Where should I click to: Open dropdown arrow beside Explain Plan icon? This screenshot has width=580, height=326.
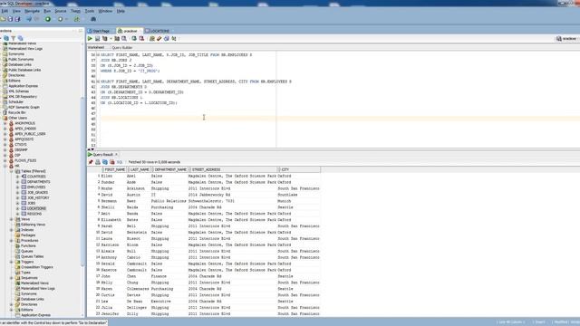(x=111, y=39)
